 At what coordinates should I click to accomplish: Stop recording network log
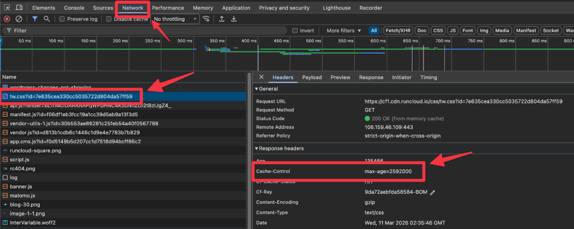tap(7, 19)
